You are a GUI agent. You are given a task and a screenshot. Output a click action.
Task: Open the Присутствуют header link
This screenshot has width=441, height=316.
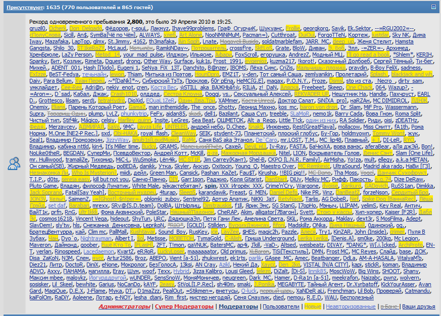click(25, 7)
